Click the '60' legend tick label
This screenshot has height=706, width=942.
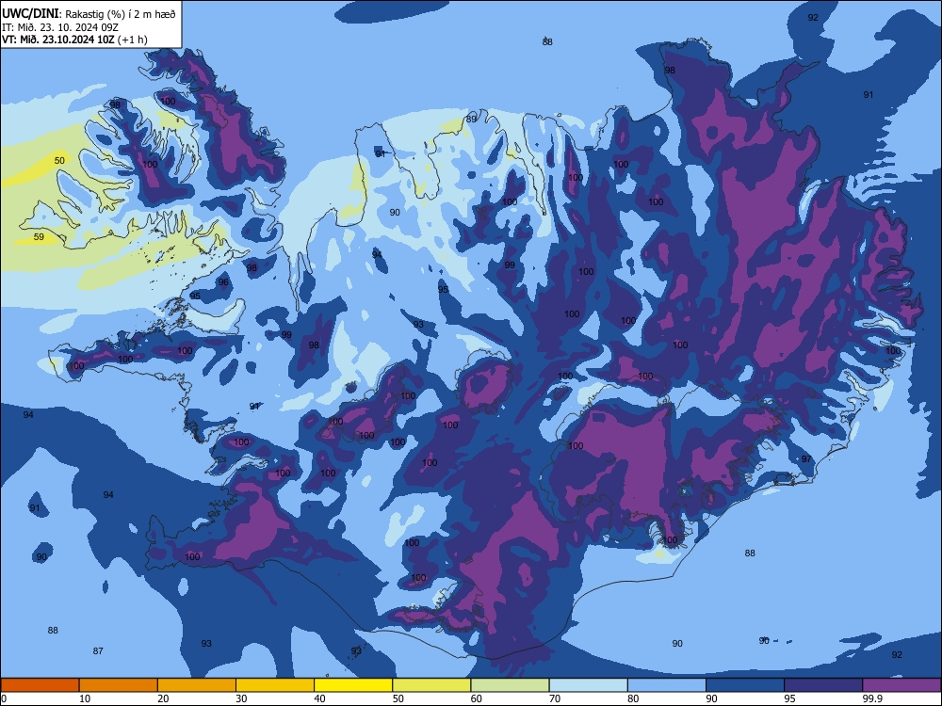click(x=477, y=698)
